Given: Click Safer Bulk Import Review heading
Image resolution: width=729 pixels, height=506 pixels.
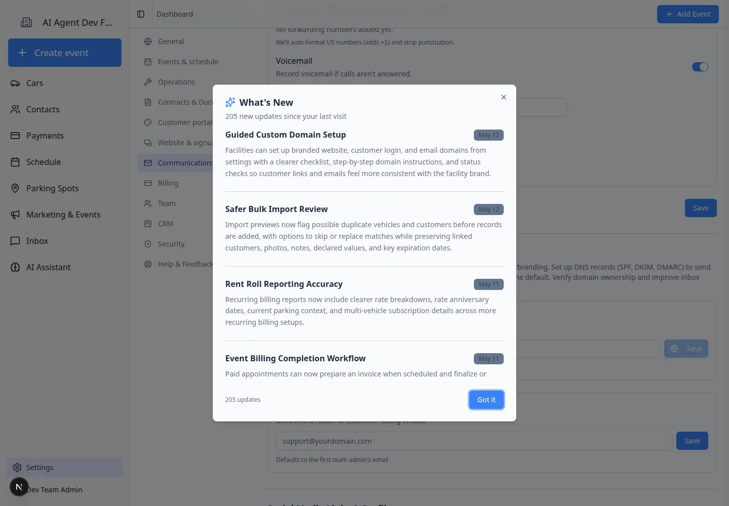Looking at the screenshot, I should (x=276, y=209).
